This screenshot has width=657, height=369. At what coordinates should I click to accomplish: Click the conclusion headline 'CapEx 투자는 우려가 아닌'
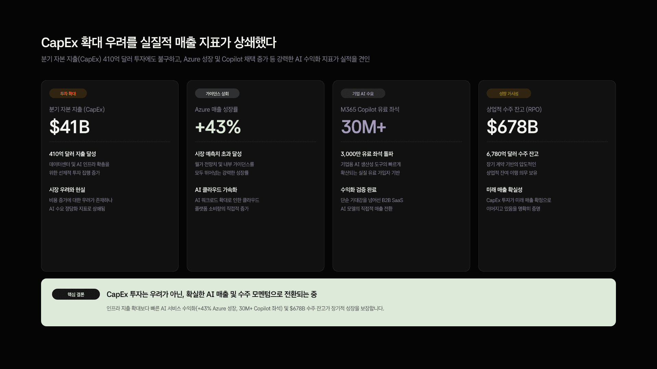click(212, 294)
